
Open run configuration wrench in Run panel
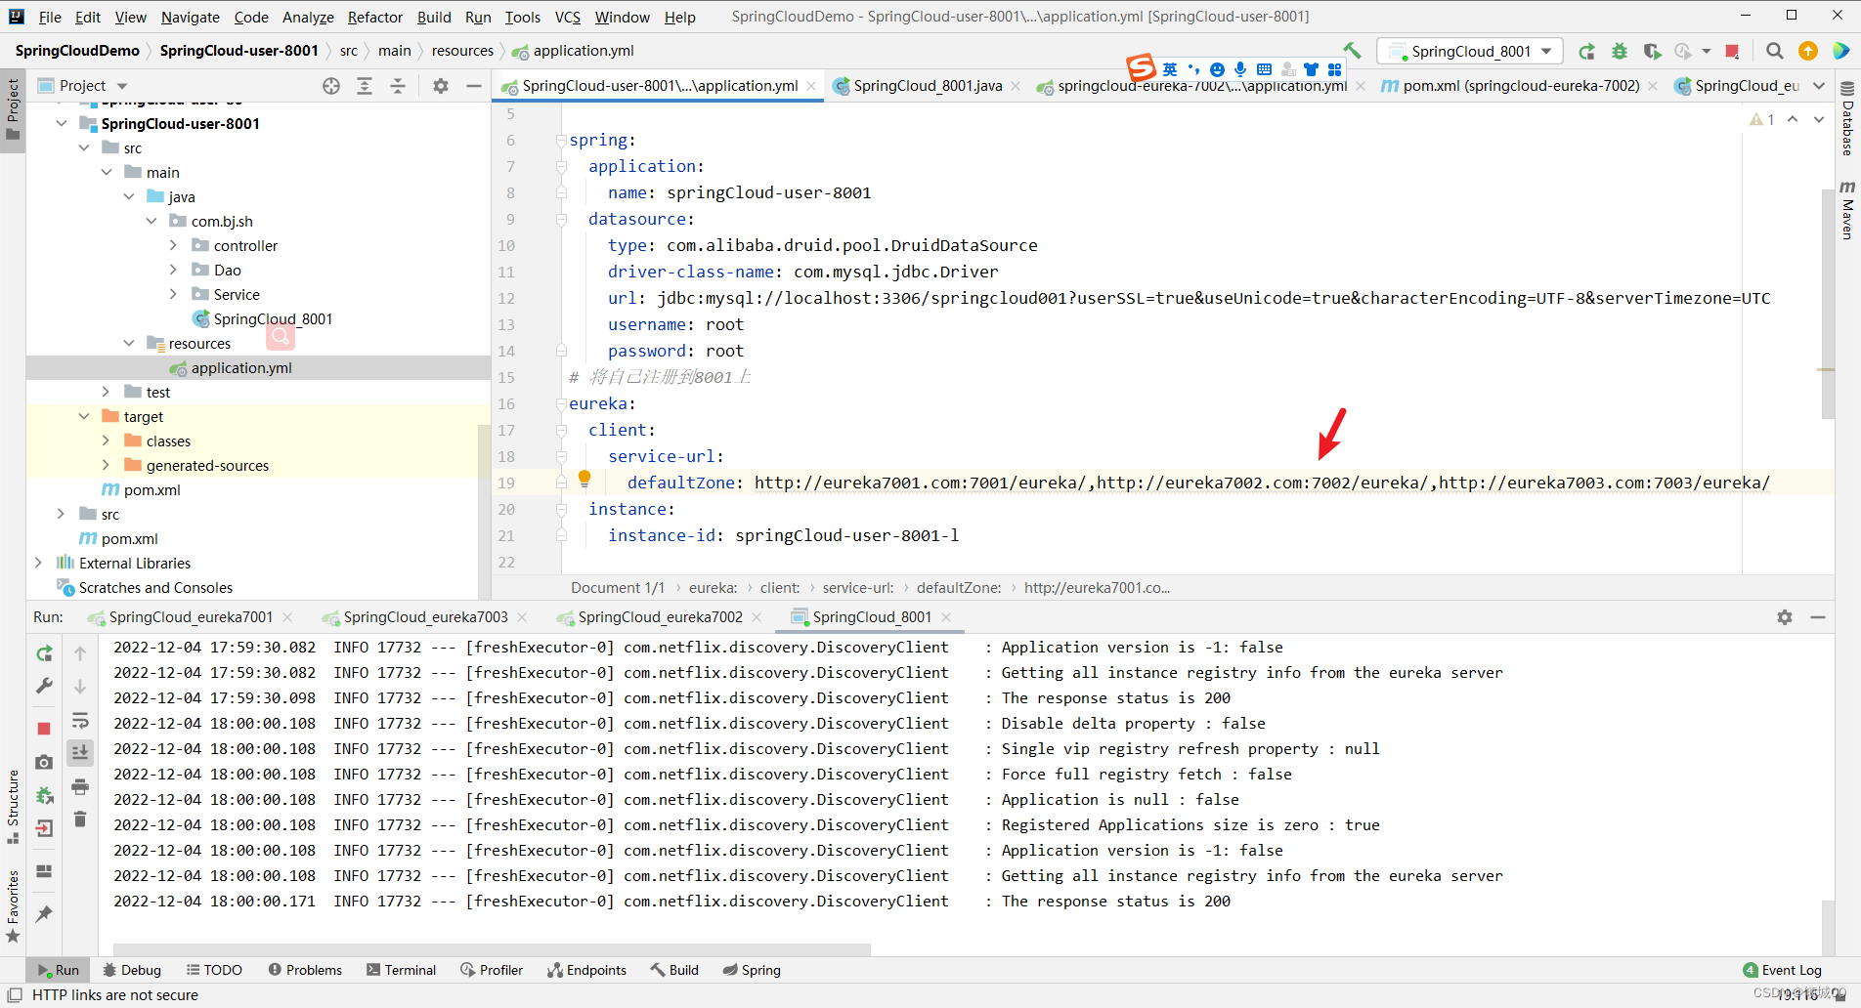tap(44, 687)
